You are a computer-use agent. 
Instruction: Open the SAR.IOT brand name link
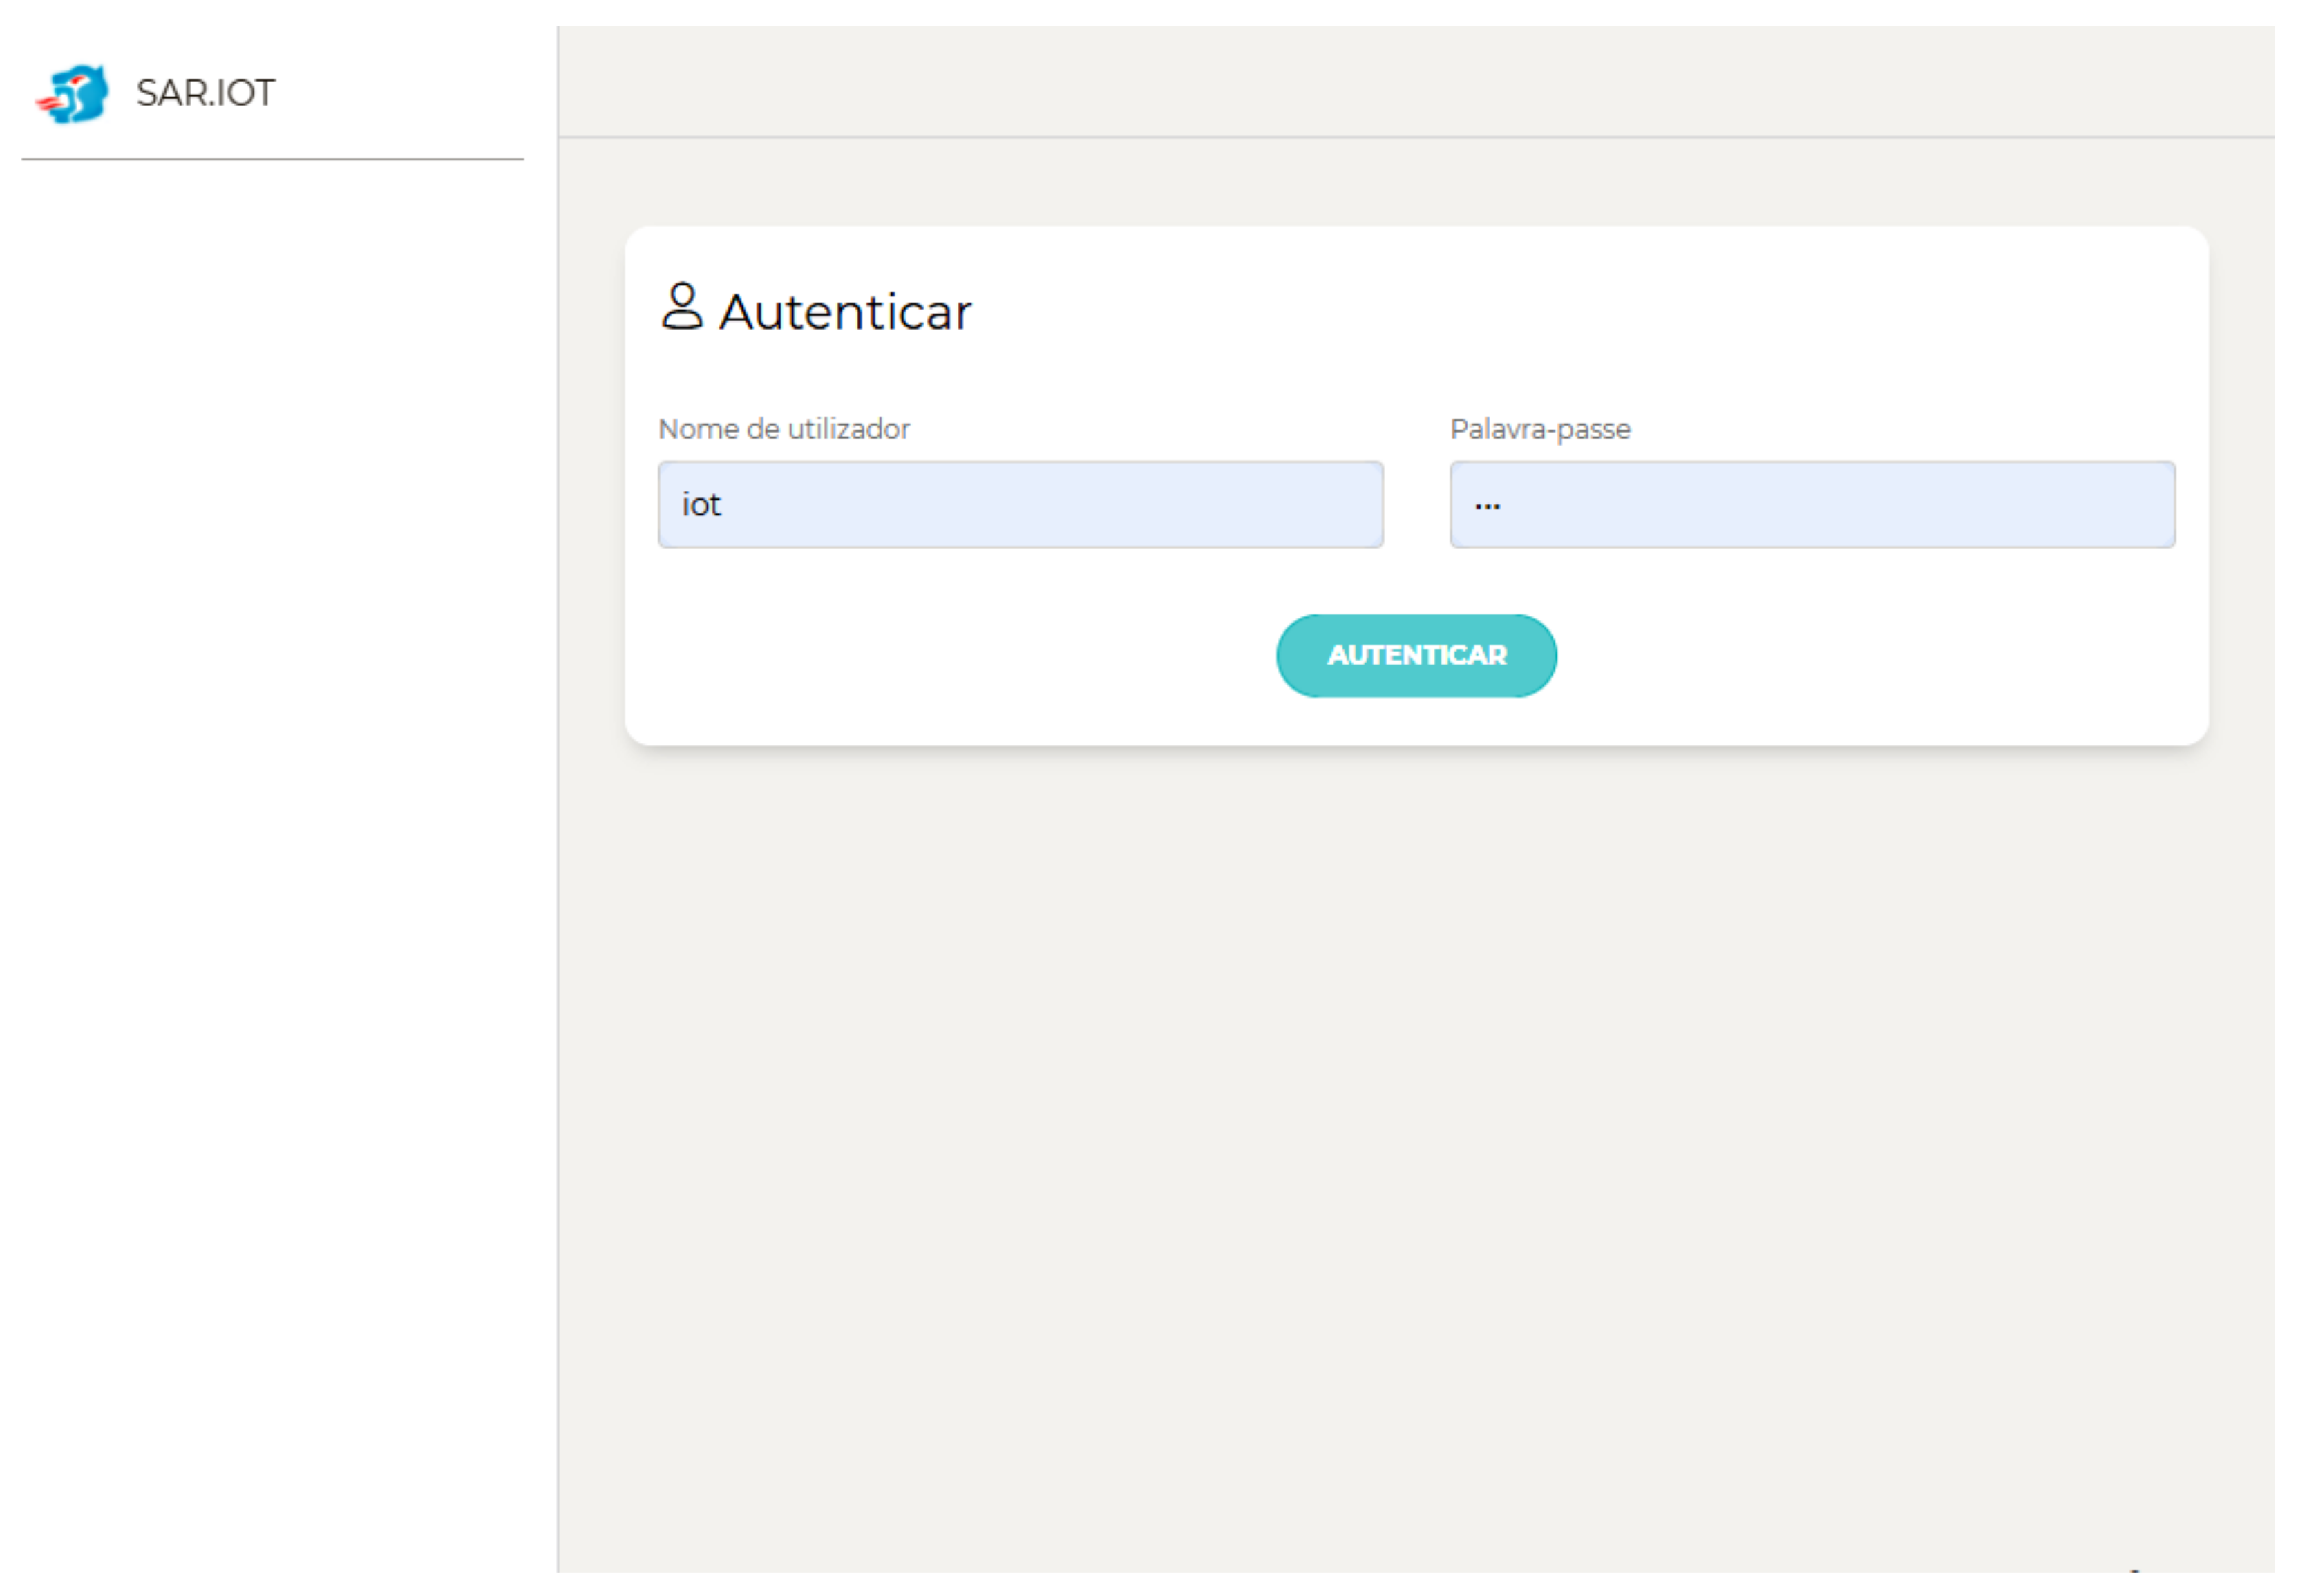coord(205,94)
